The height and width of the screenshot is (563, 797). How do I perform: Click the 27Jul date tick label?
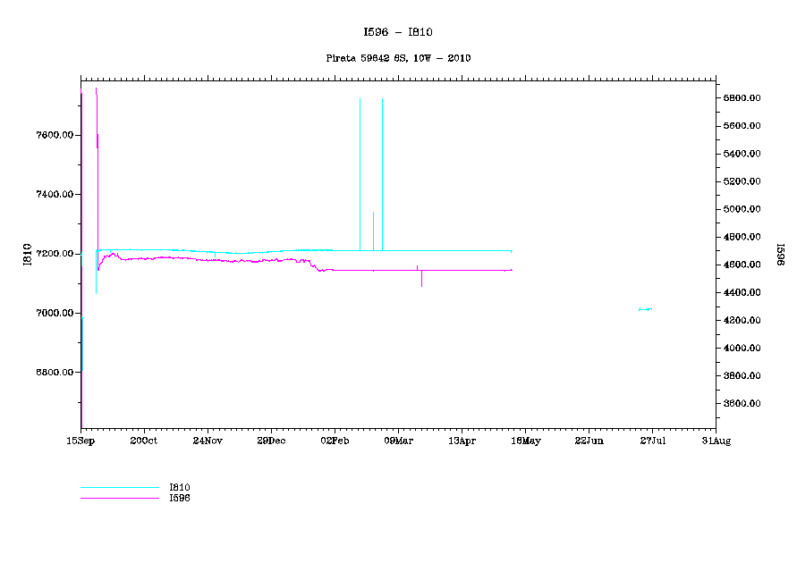tap(652, 441)
